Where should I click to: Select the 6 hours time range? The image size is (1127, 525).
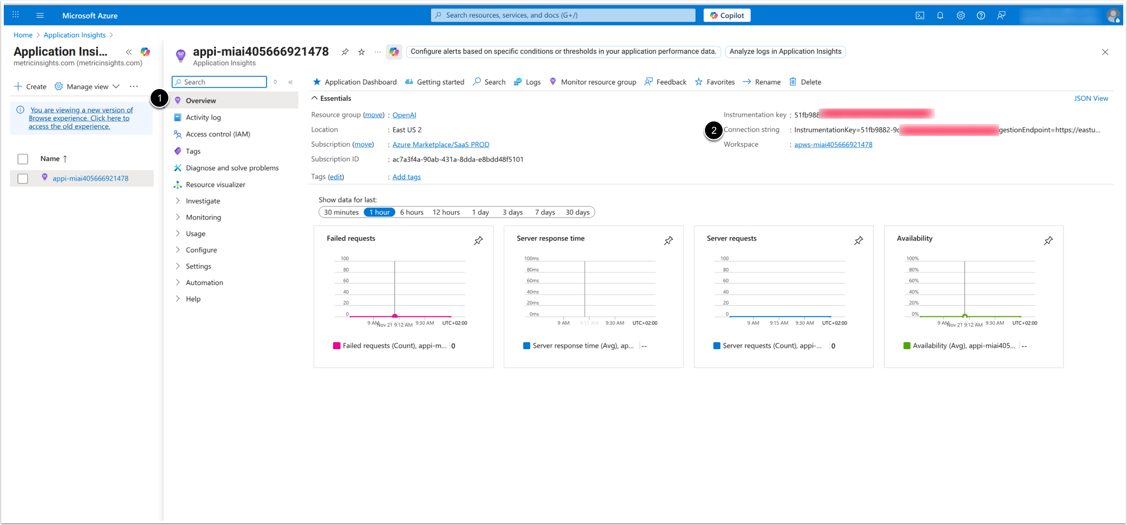pos(411,213)
